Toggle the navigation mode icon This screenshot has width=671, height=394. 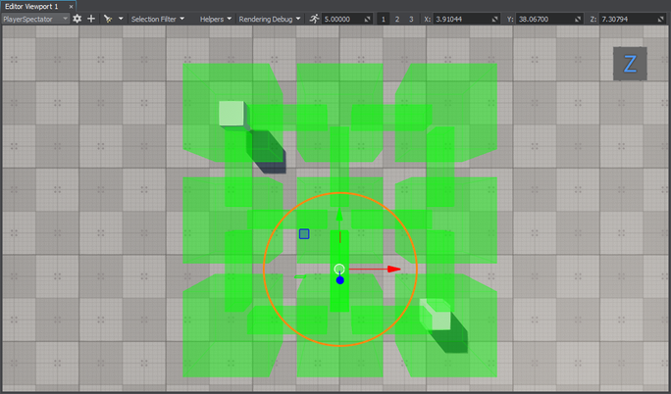pos(108,19)
